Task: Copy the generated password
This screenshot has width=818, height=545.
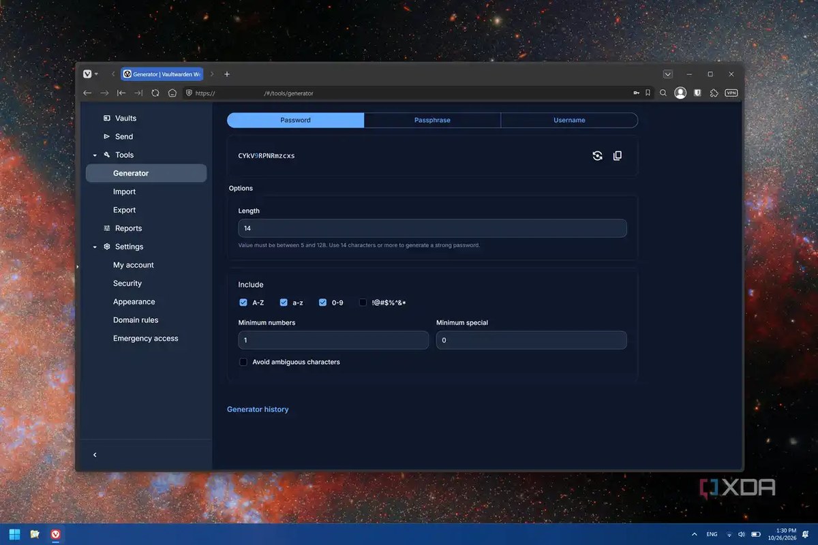Action: pos(618,155)
